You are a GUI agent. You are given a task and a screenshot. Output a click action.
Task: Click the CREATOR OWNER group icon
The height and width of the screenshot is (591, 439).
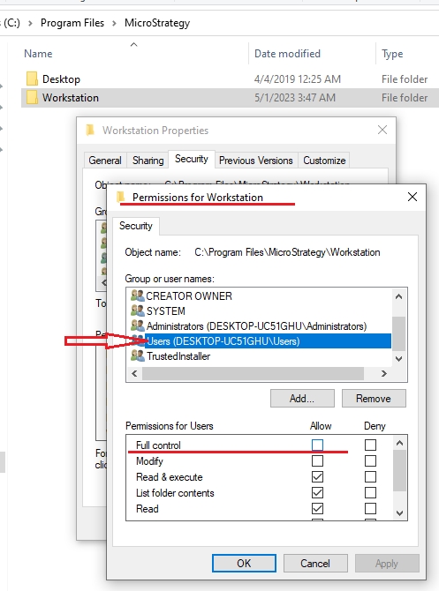click(x=138, y=295)
